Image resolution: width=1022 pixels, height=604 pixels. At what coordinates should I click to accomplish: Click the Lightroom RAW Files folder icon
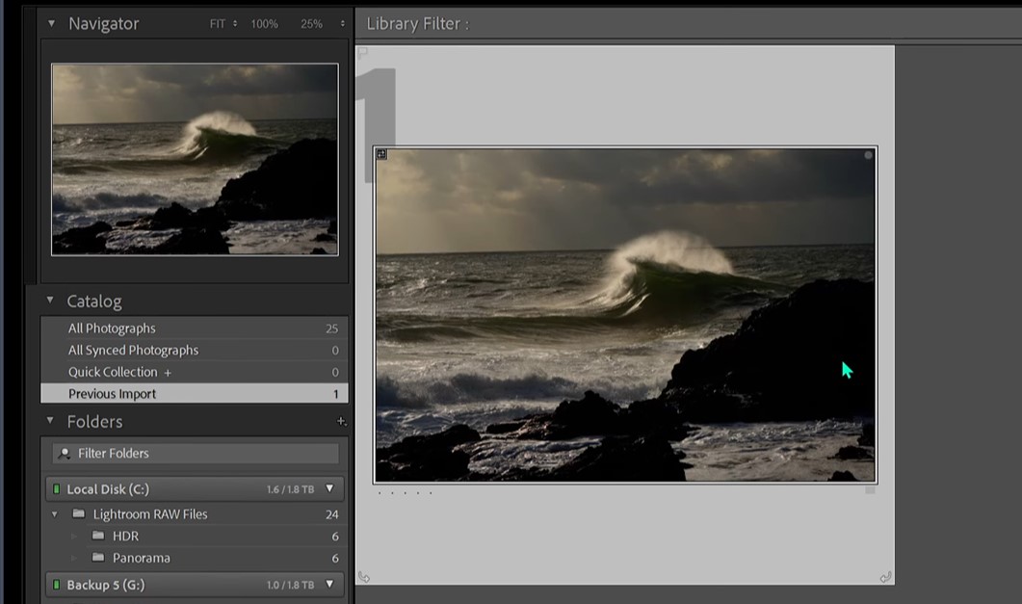79,513
